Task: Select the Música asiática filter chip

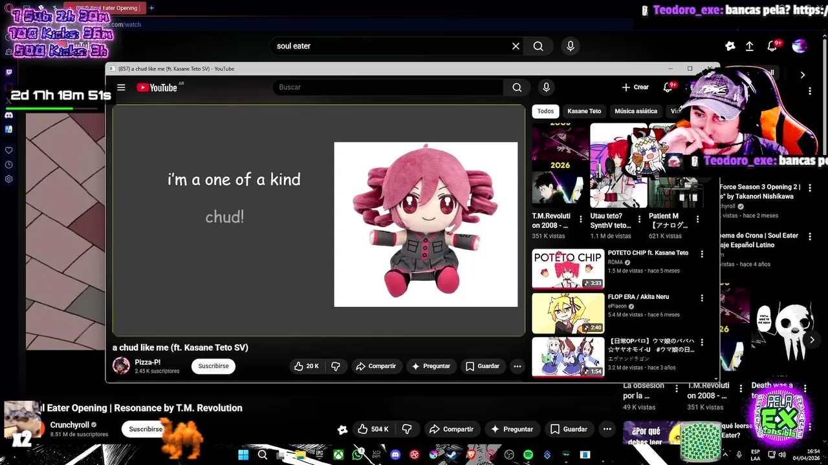Action: coord(636,111)
